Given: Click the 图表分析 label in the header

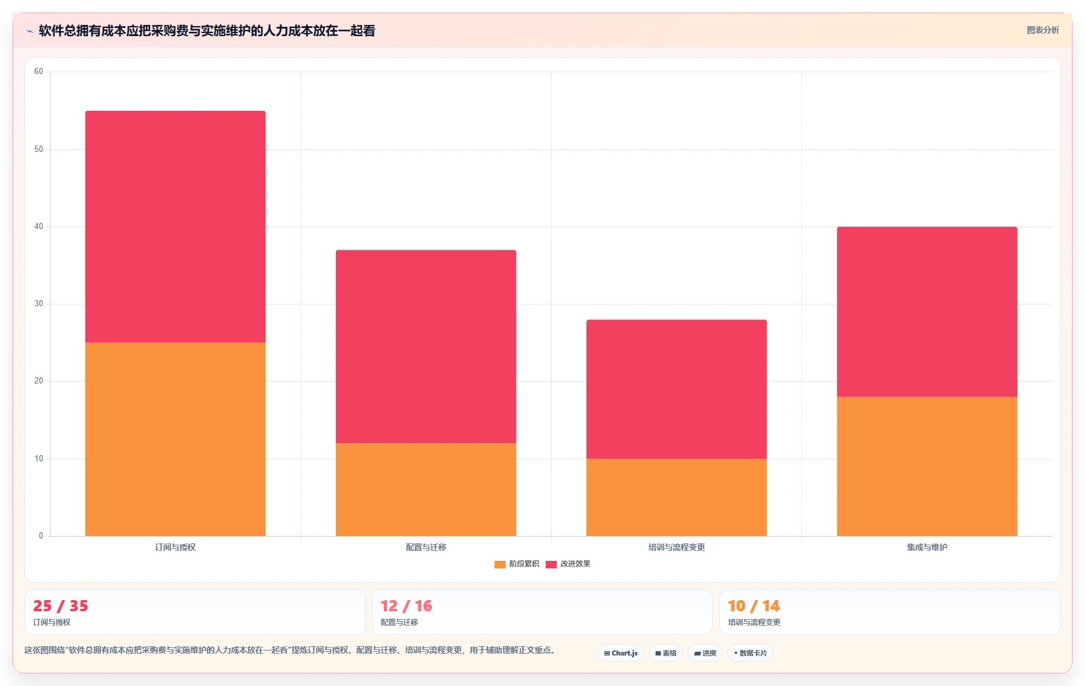Looking at the screenshot, I should tap(1043, 30).
